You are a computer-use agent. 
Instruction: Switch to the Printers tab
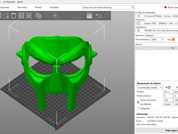pos(38,8)
